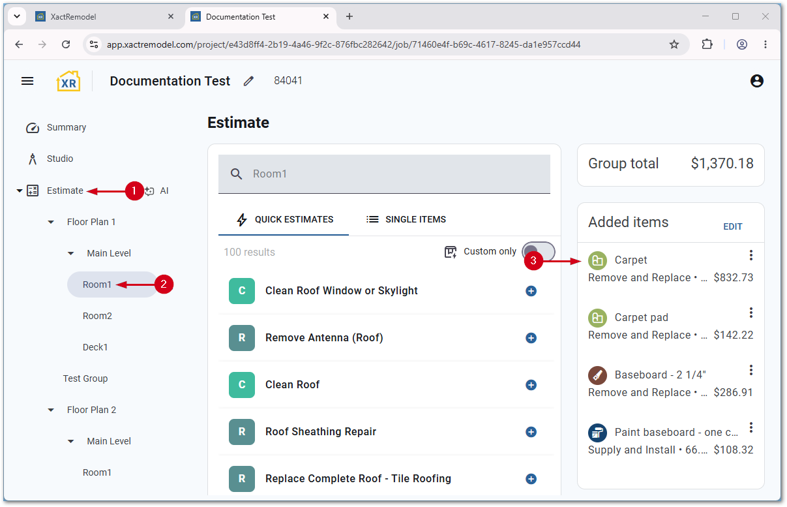Click Replace Complete Roof - Tile Roofing text
The height and width of the screenshot is (507, 787).
[358, 479]
